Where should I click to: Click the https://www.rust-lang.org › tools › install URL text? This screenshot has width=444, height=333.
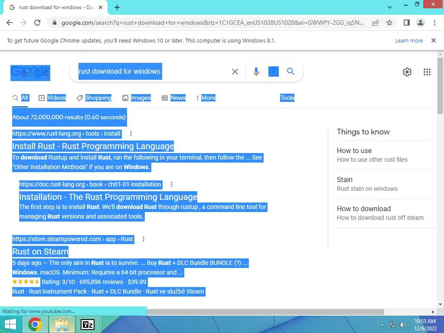pos(66,134)
